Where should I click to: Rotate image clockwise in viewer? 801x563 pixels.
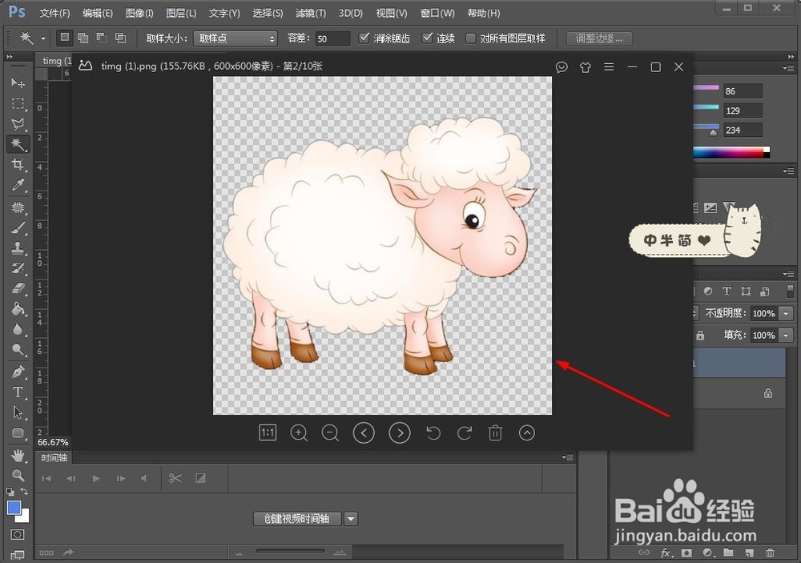coord(464,433)
